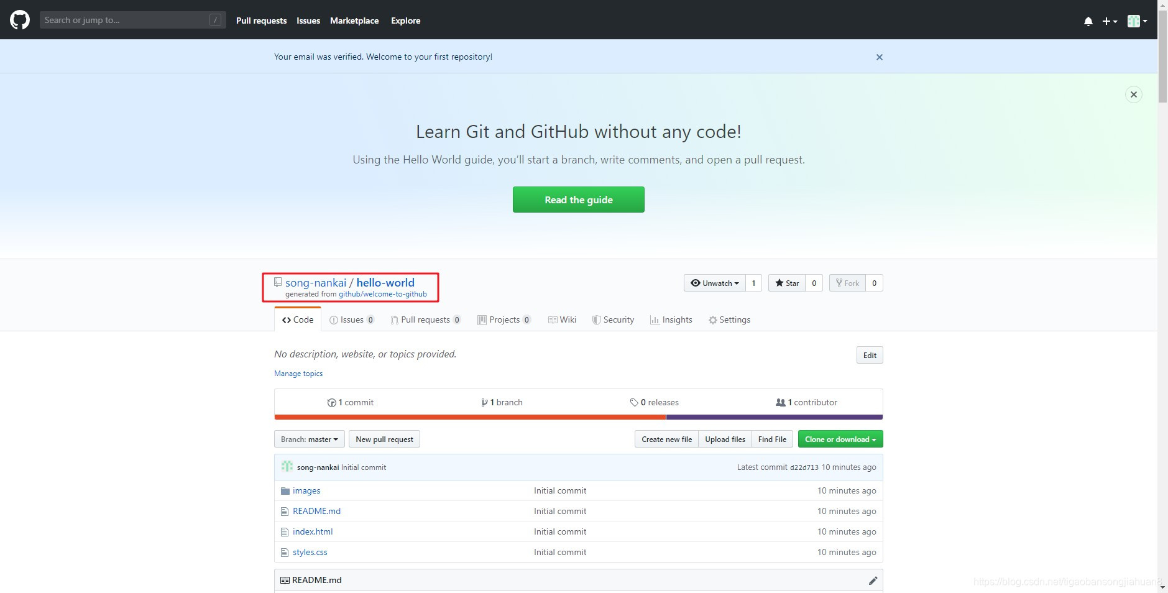Click the images folder icon

tap(285, 491)
